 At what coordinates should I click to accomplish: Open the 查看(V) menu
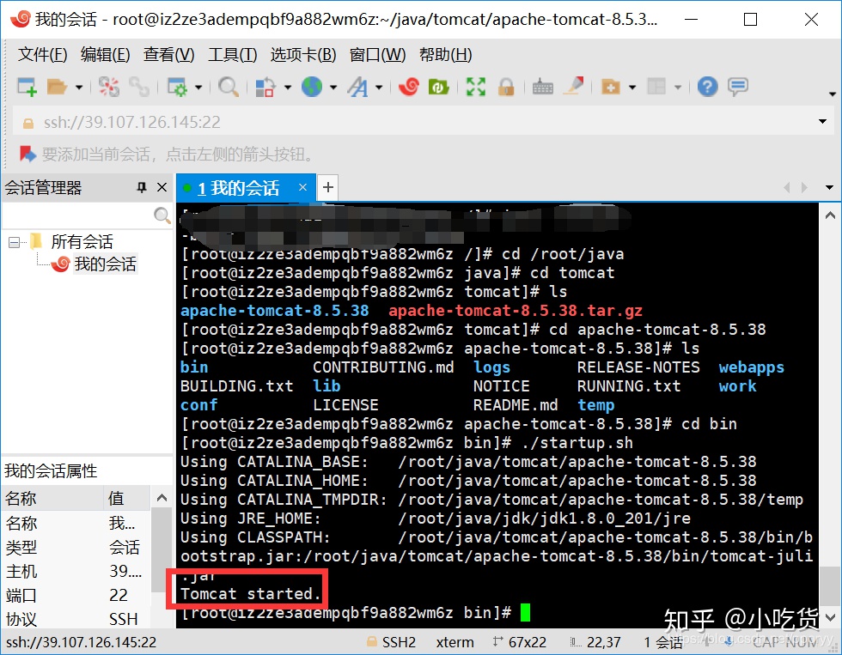(x=168, y=55)
